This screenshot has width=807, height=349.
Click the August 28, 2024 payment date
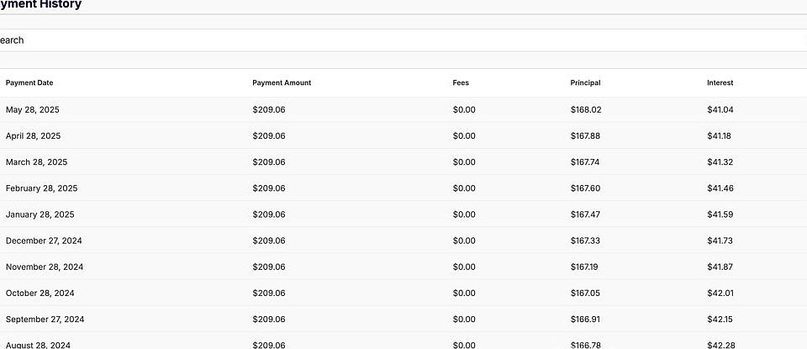coord(40,345)
